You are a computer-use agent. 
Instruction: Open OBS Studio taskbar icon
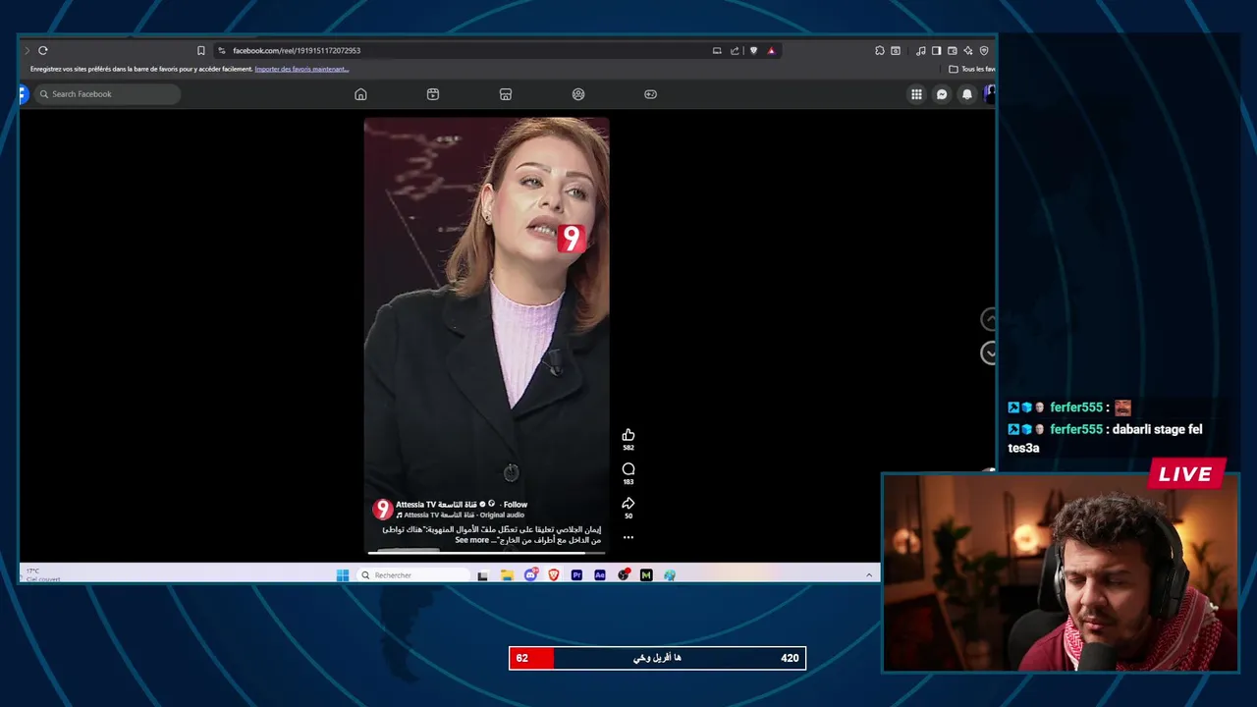click(624, 575)
